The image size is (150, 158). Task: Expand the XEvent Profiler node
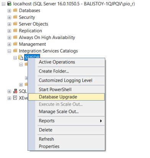9,98
